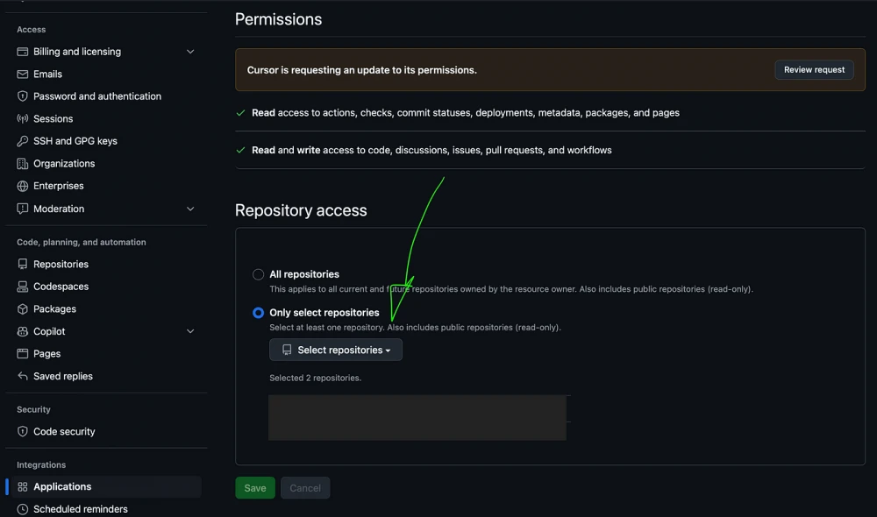The height and width of the screenshot is (517, 877).
Task: Click the Organizations building icon
Action: [x=23, y=164]
